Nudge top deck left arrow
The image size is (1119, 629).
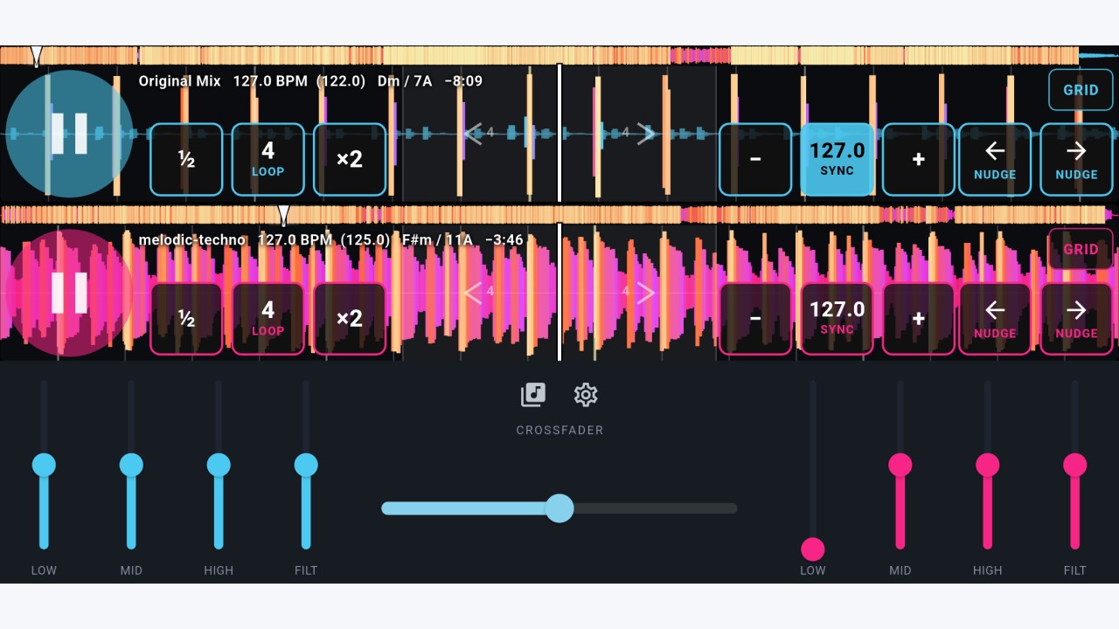pos(995,159)
